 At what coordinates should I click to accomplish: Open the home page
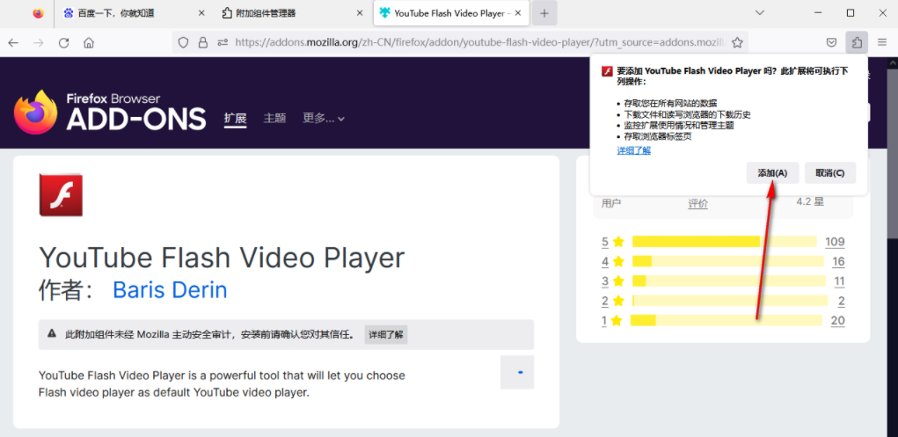click(x=89, y=42)
